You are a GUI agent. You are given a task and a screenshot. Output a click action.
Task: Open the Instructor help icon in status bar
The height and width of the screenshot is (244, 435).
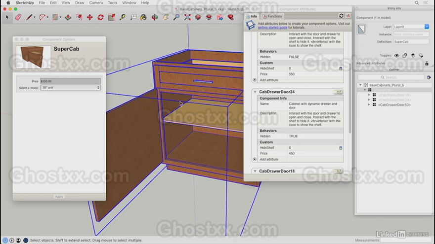(26, 241)
